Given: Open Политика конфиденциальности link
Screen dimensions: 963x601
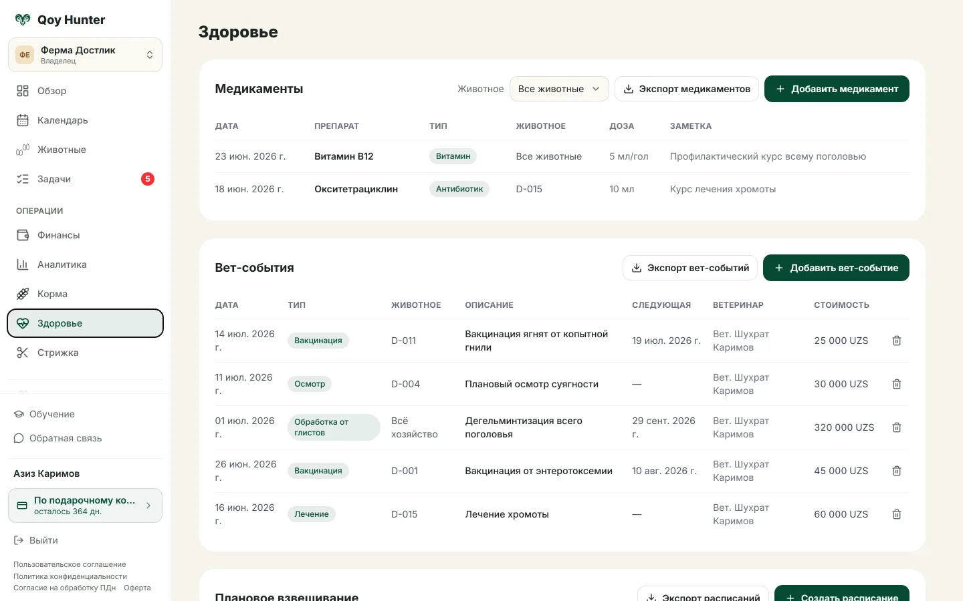Looking at the screenshot, I should point(70,576).
